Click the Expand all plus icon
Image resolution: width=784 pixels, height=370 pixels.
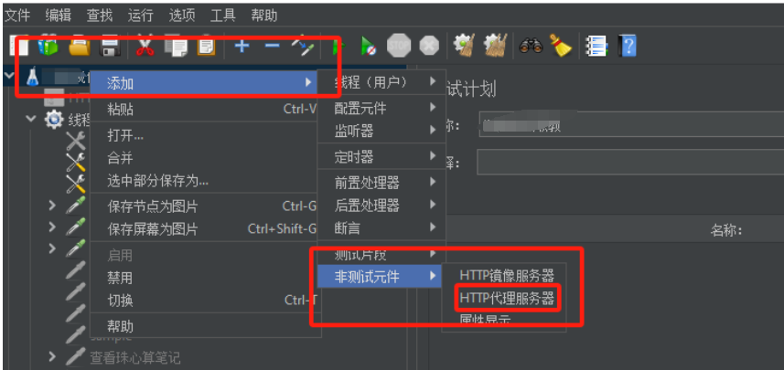(x=242, y=47)
